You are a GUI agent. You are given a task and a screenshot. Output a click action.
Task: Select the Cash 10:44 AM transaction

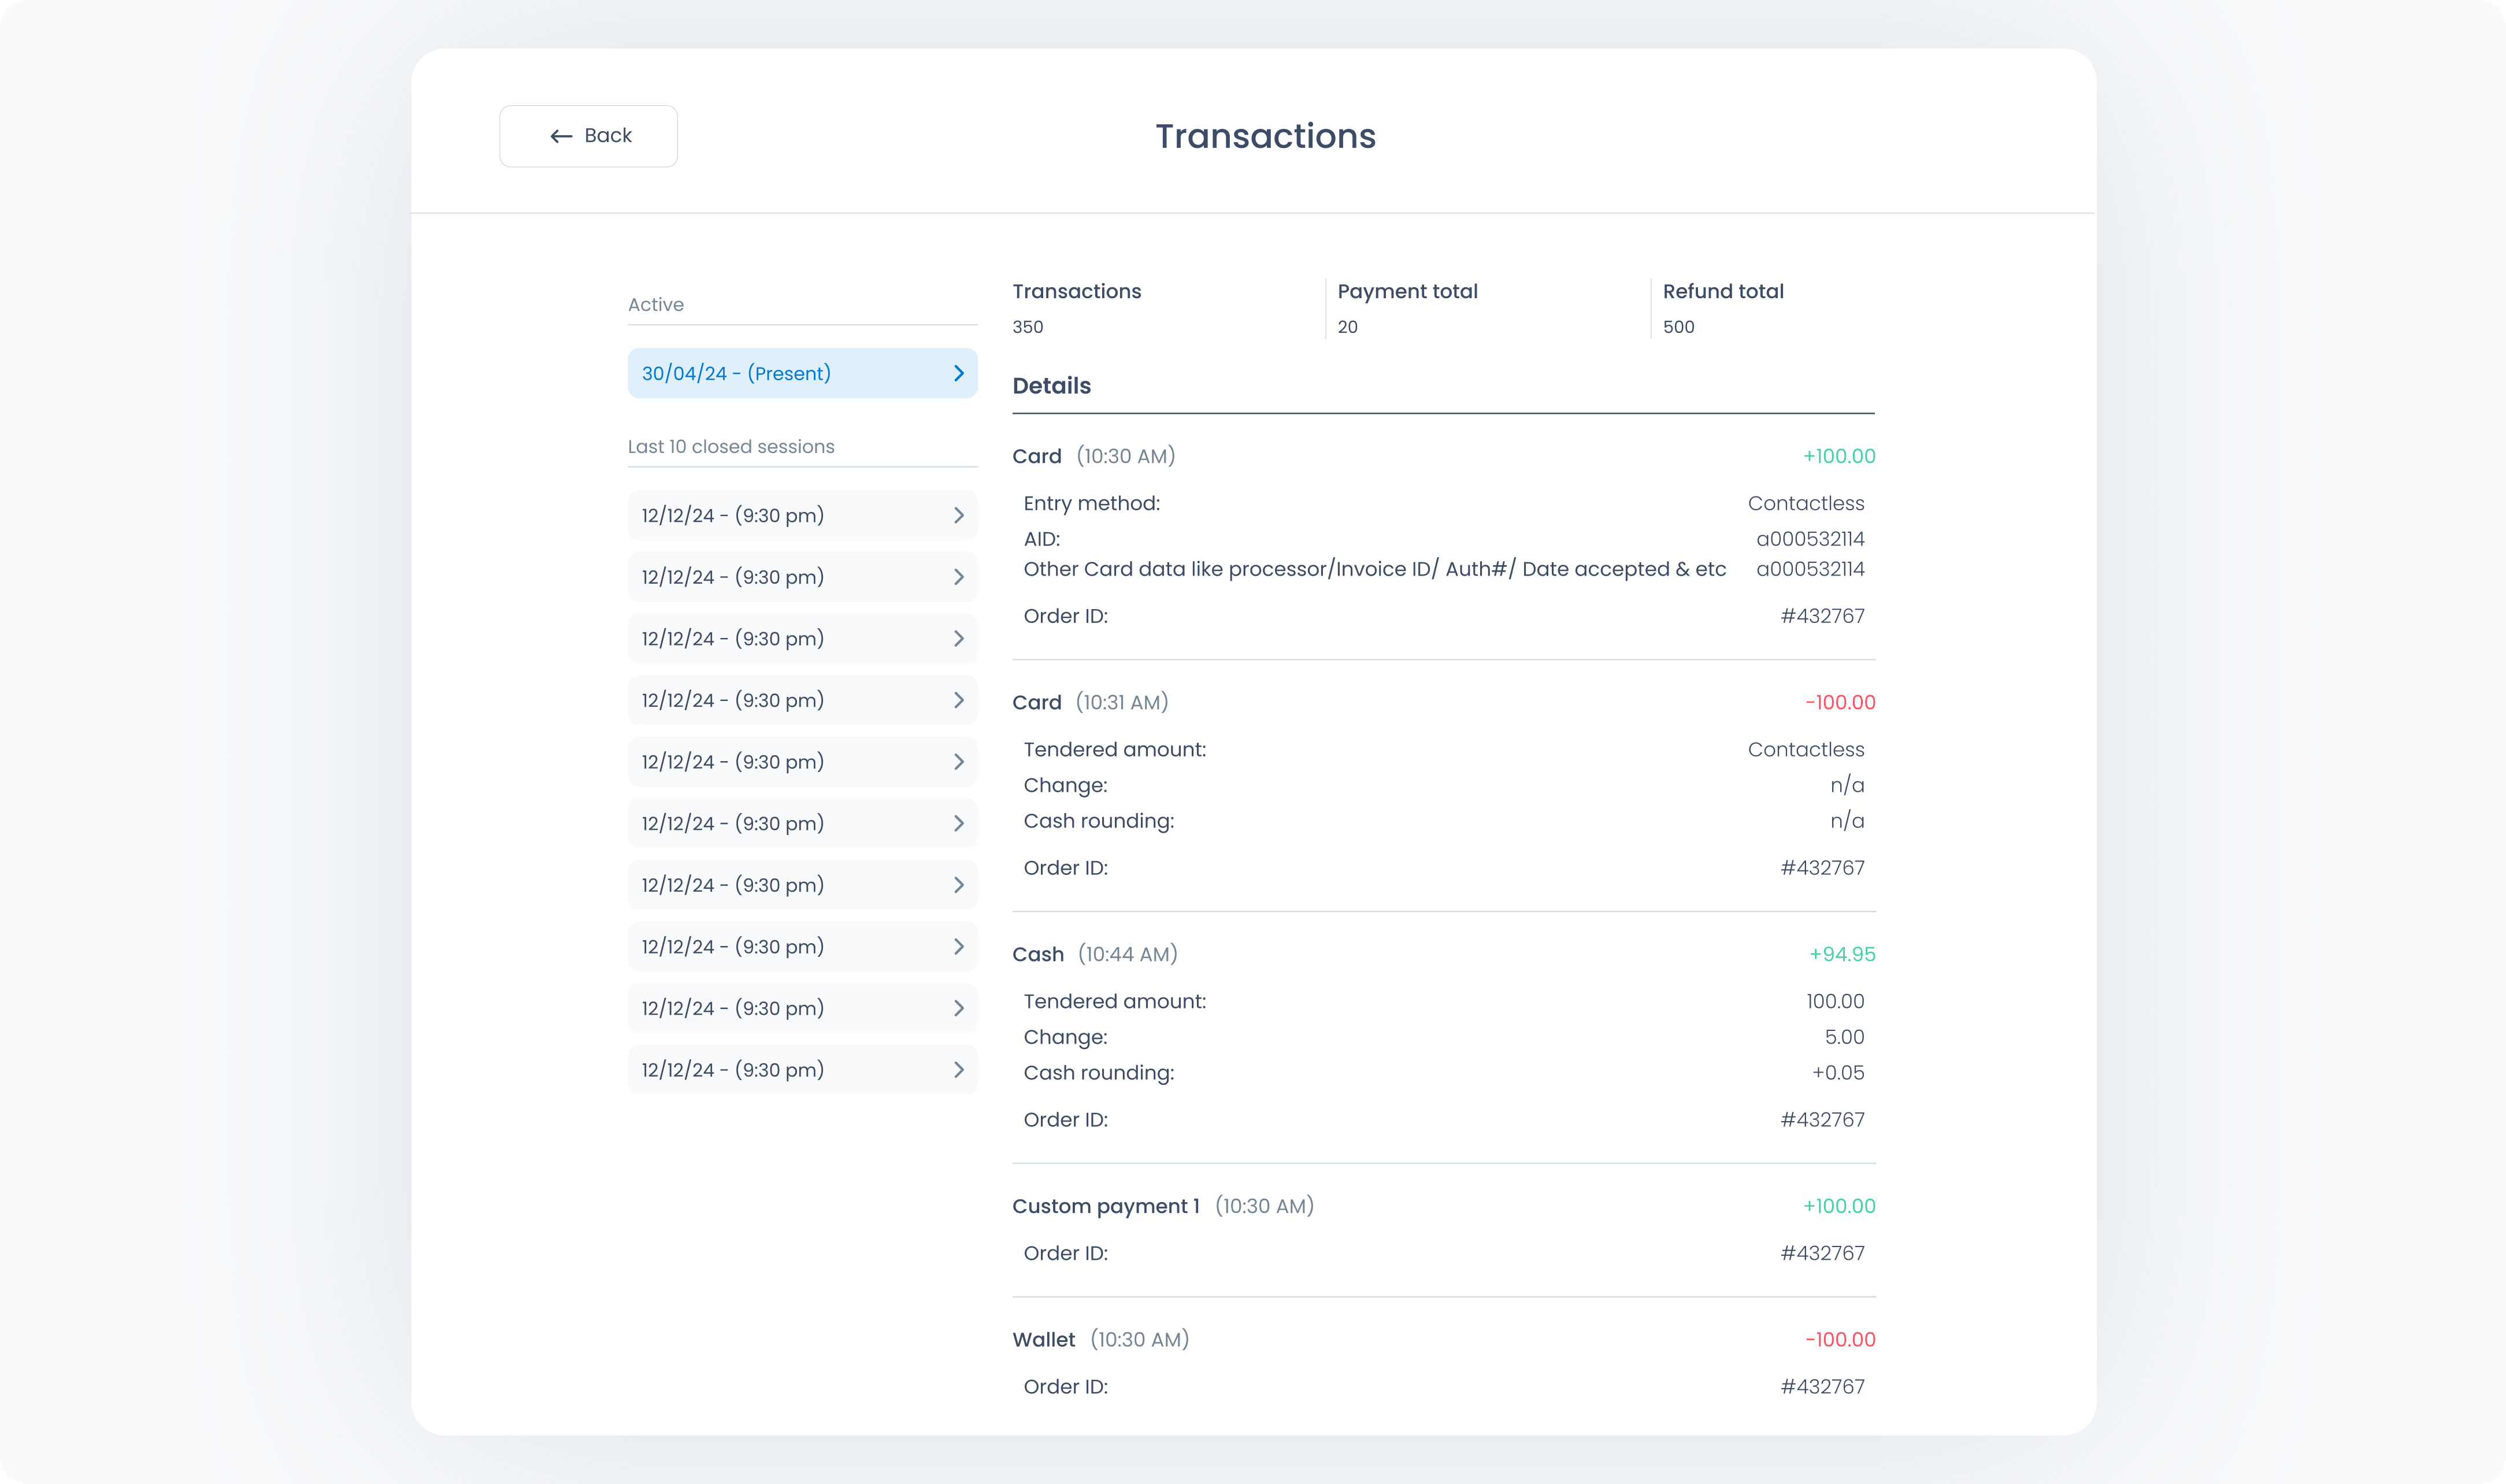tap(1094, 954)
